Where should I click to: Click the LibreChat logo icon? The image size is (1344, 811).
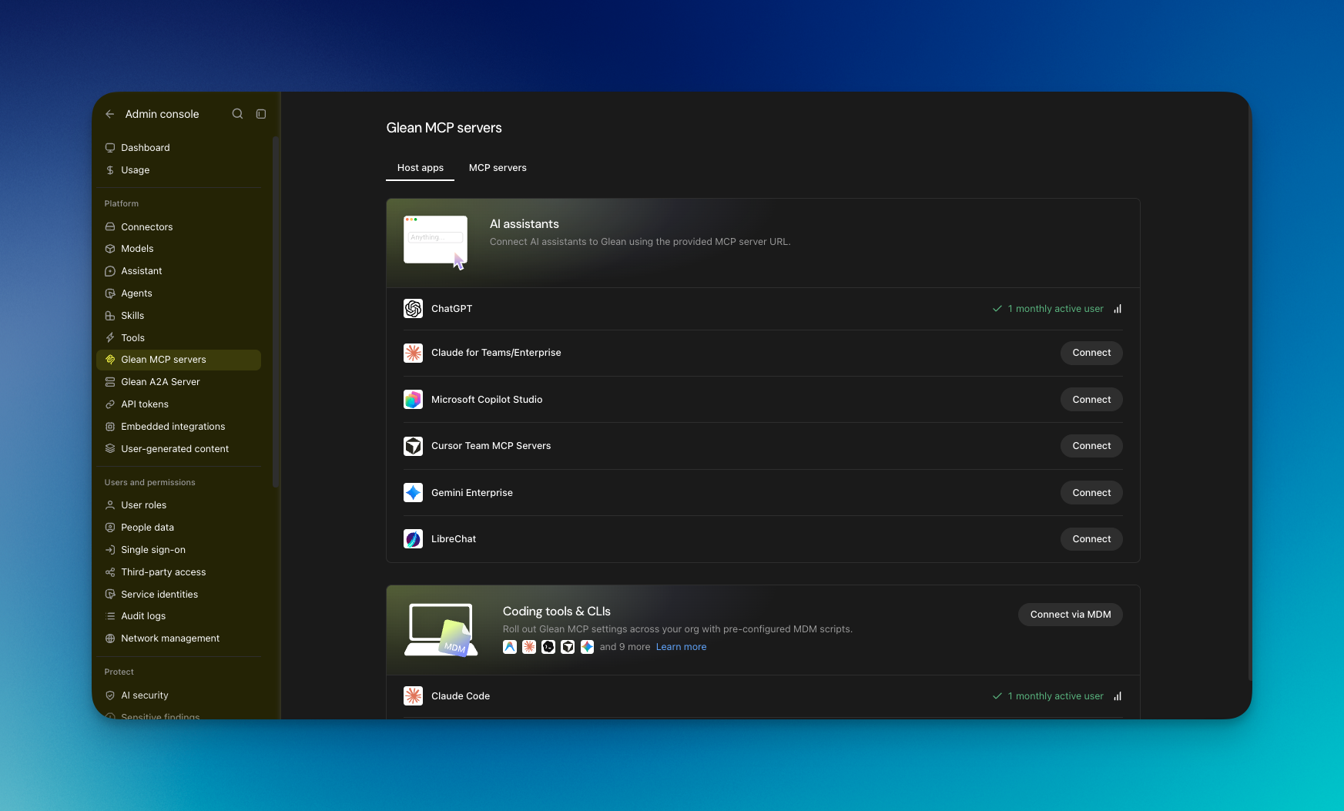pyautogui.click(x=414, y=539)
